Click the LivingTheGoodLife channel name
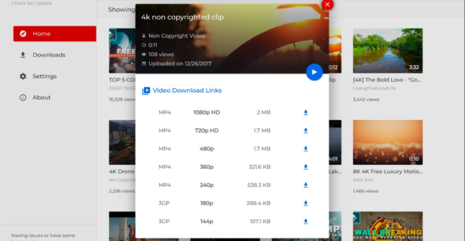 click(x=374, y=88)
